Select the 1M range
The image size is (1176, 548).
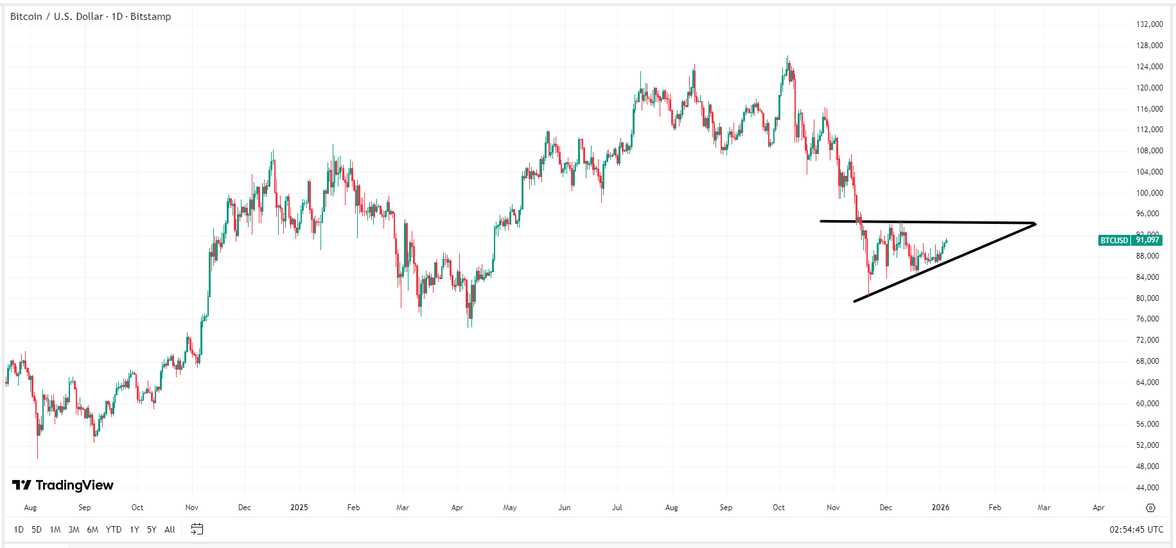55,529
